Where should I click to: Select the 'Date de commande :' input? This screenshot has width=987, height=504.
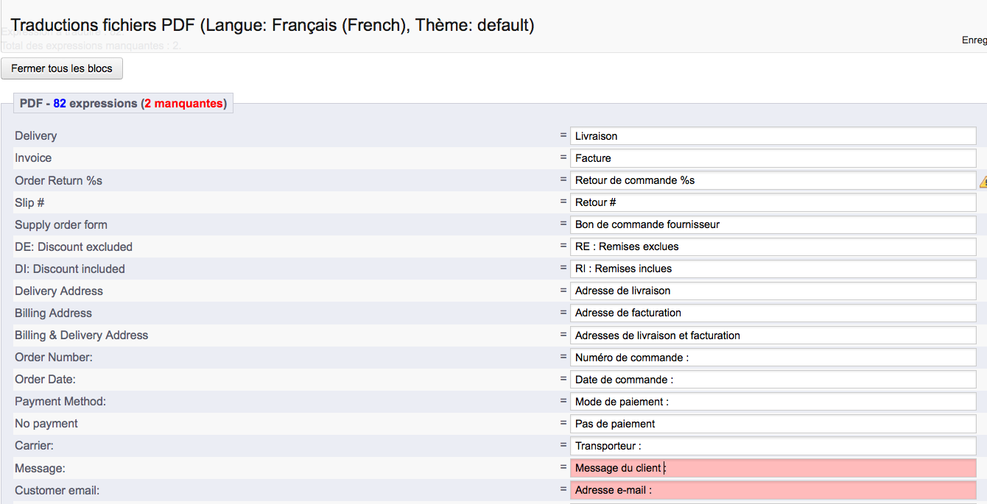point(773,380)
